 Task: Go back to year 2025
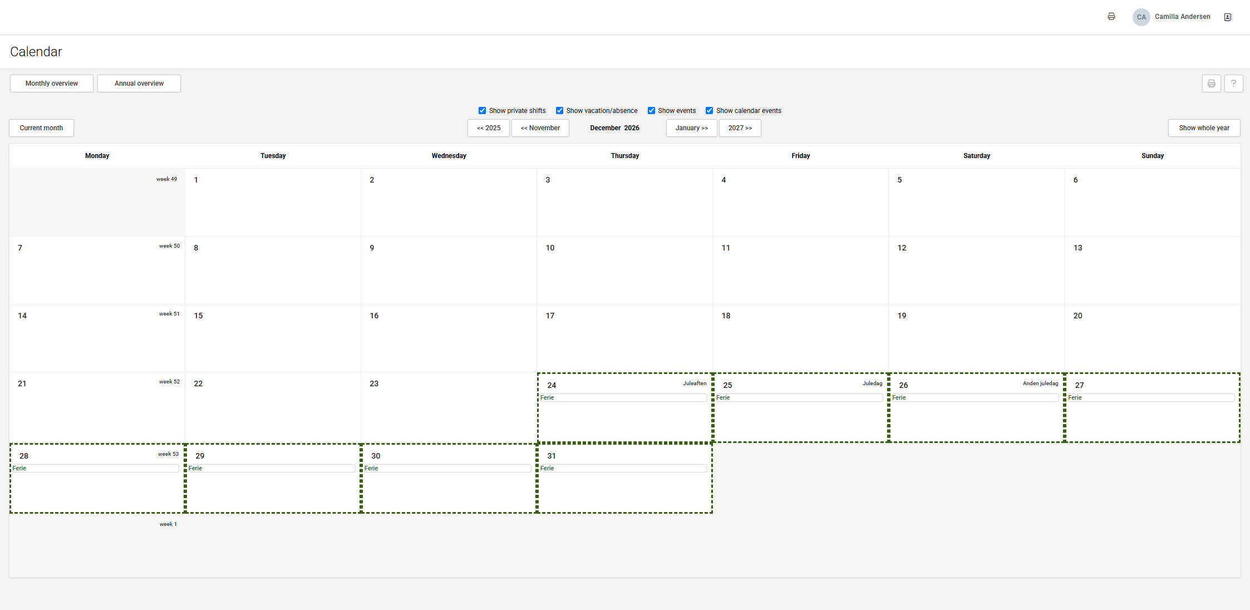tap(489, 128)
